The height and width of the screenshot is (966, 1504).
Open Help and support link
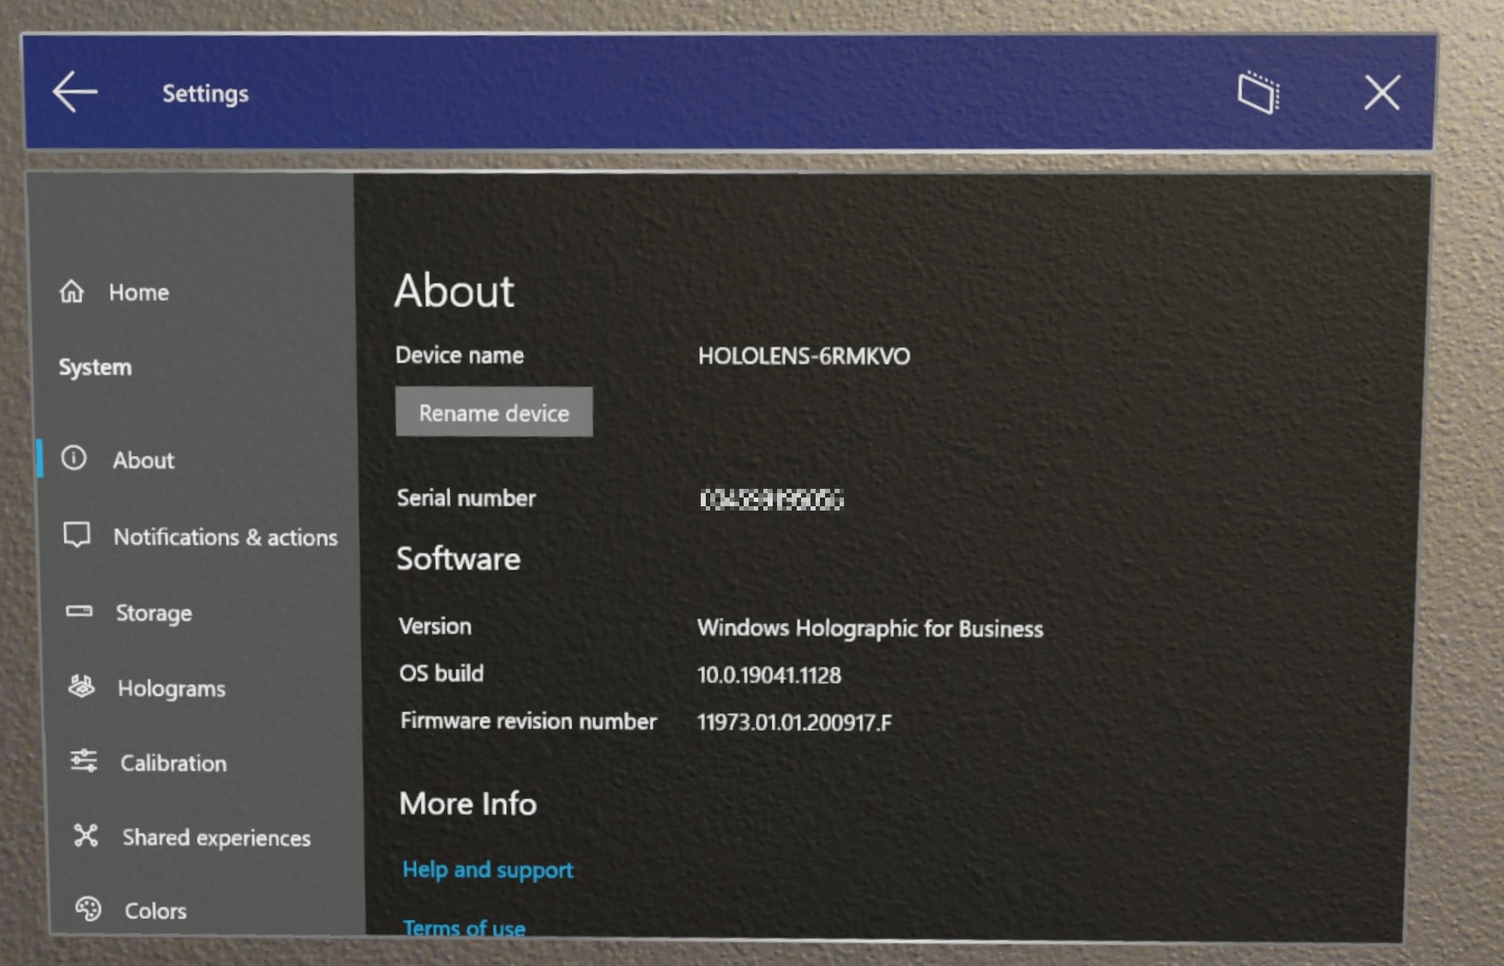[487, 869]
